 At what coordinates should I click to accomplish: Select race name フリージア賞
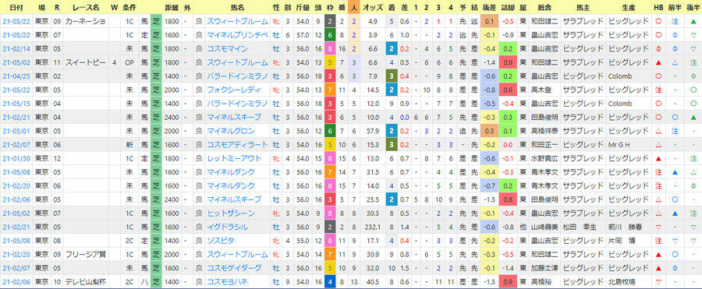(86, 255)
